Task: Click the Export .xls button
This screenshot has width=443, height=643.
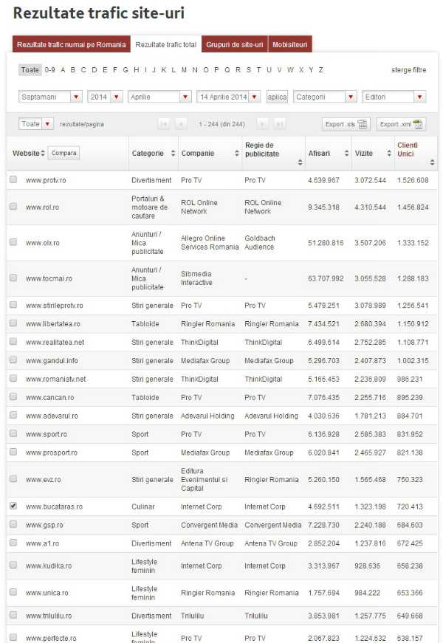Action: tap(346, 124)
